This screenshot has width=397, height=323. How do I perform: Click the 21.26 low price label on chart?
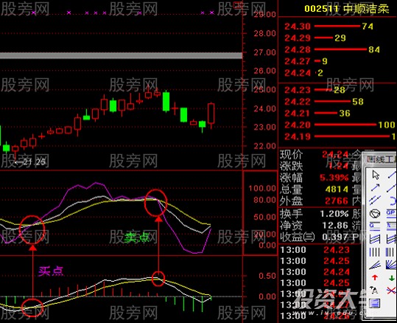pos(32,161)
